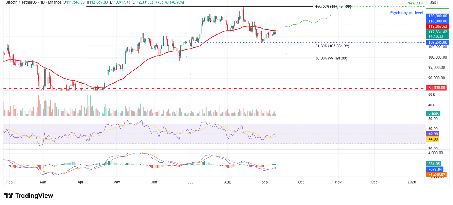Click the current price badge 112,331.82
453x205 pixels.
pyautogui.click(x=438, y=32)
